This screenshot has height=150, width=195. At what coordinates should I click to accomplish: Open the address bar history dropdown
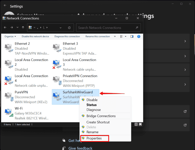(x=61, y=28)
